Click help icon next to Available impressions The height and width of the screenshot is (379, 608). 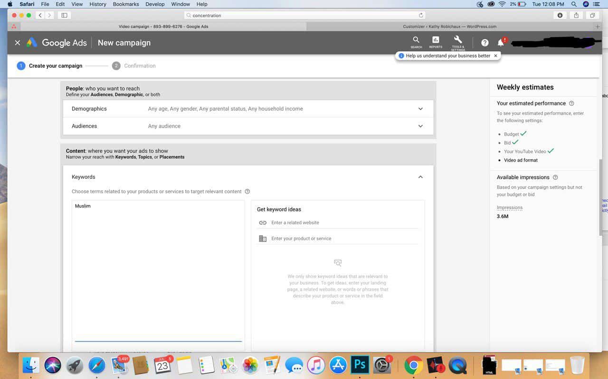pos(555,177)
